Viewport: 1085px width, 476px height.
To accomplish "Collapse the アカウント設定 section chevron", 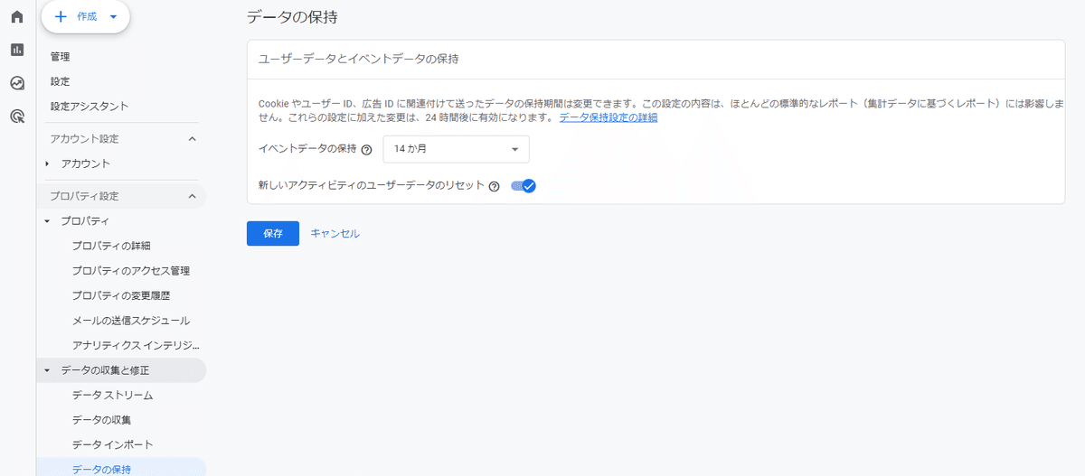I will (x=192, y=139).
